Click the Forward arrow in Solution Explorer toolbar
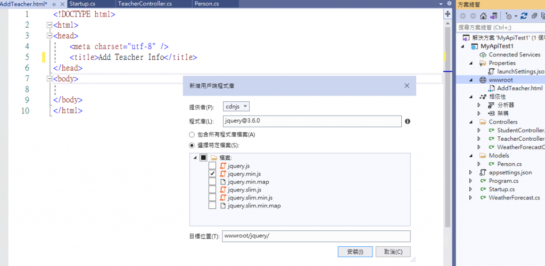The height and width of the screenshot is (266, 545). [x=473, y=16]
